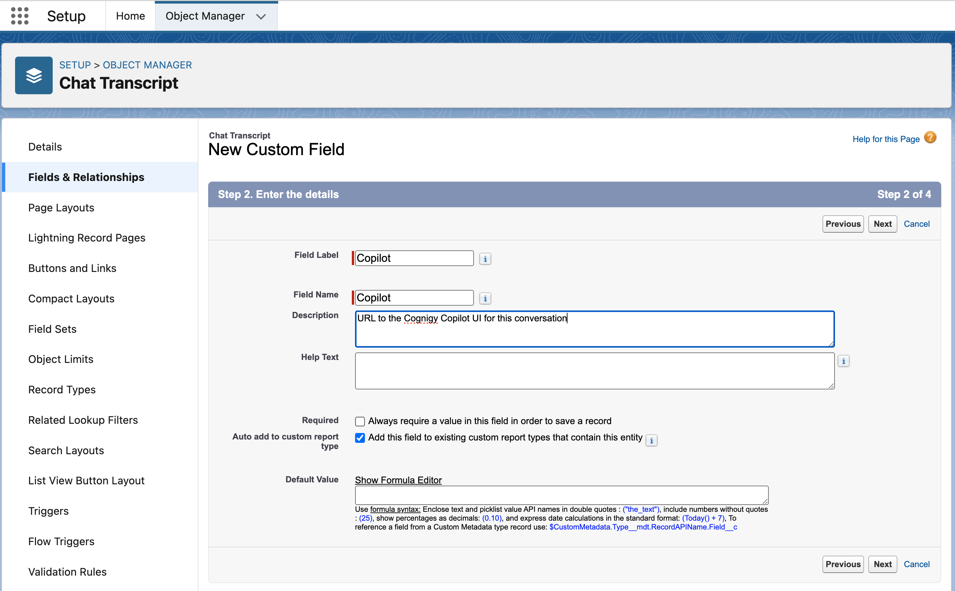Click the OBJECT MANAGER breadcrumb link
This screenshot has width=955, height=591.
[x=147, y=65]
